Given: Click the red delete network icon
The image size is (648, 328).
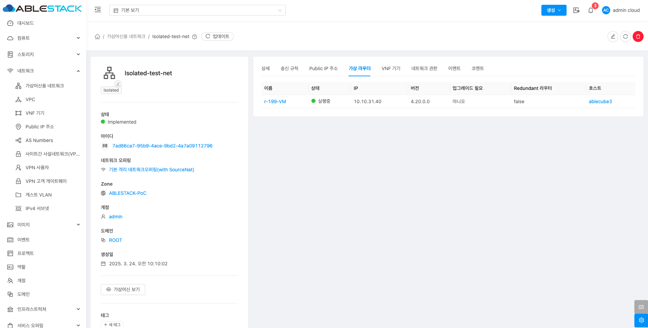Looking at the screenshot, I should pos(638,36).
